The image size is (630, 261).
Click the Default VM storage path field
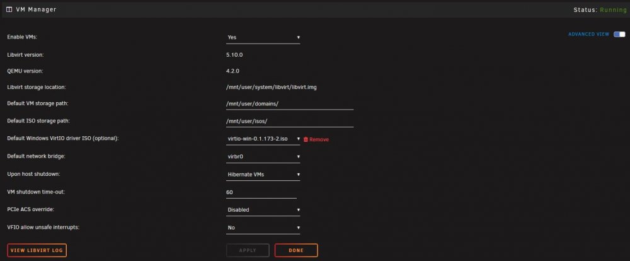tap(290, 104)
